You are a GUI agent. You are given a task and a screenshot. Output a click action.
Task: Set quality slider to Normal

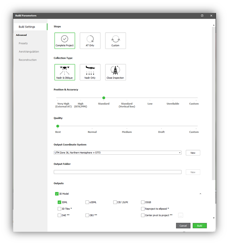(92, 126)
